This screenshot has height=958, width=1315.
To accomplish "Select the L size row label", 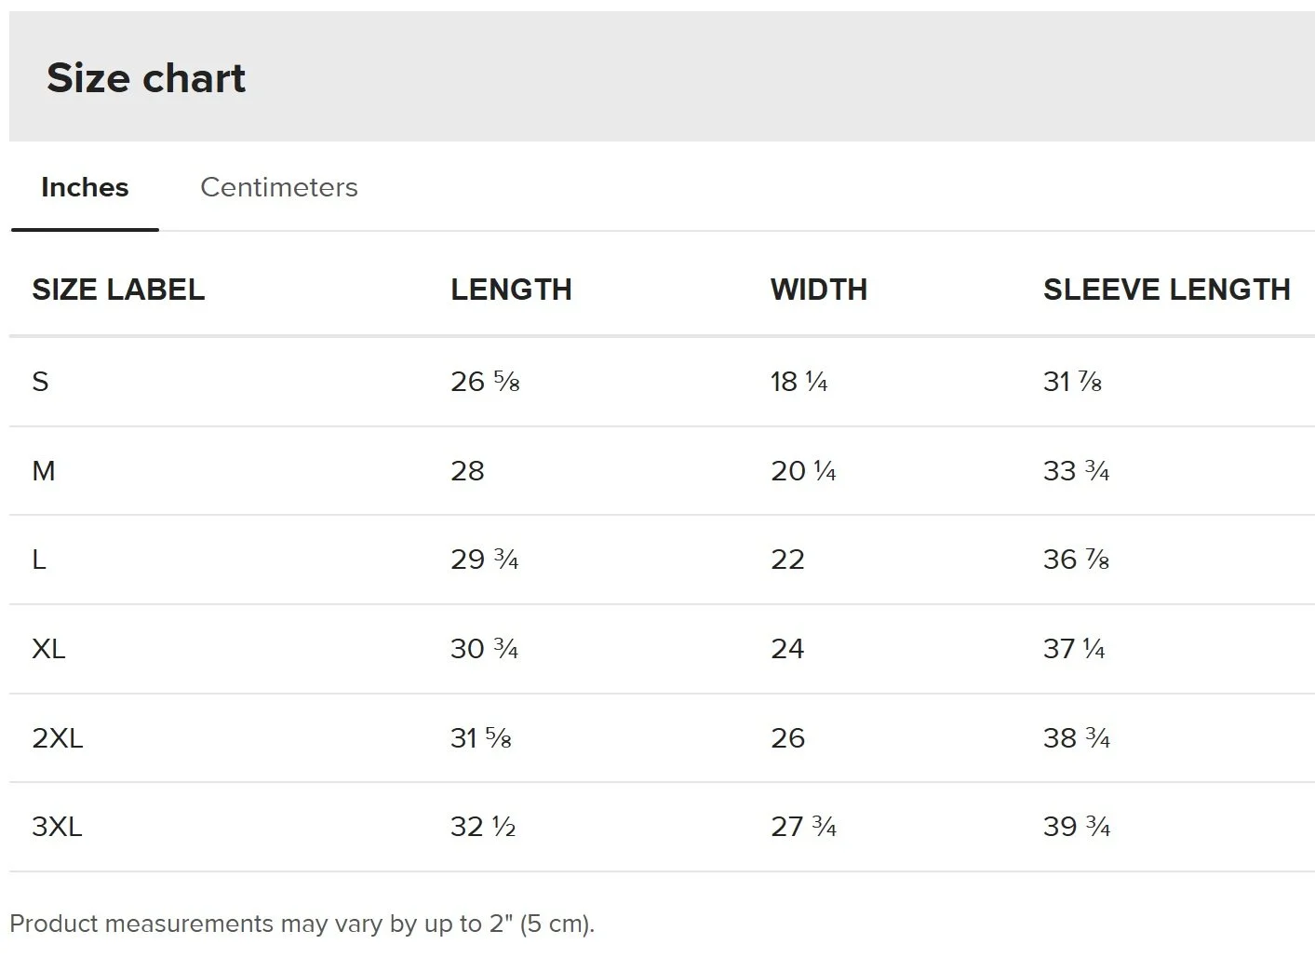I will (39, 560).
